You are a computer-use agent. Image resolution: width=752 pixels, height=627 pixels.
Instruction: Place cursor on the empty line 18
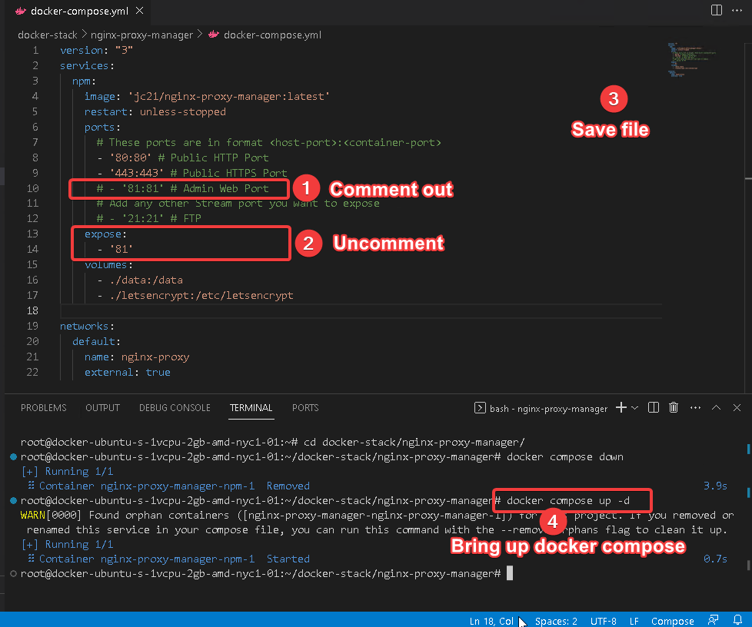361,310
